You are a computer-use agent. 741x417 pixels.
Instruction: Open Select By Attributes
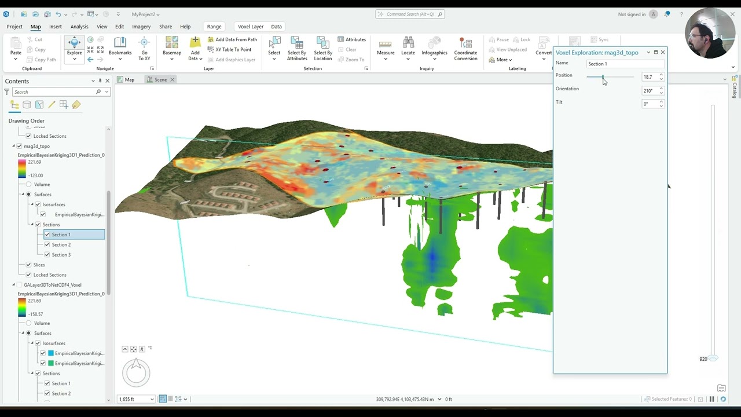(x=297, y=48)
